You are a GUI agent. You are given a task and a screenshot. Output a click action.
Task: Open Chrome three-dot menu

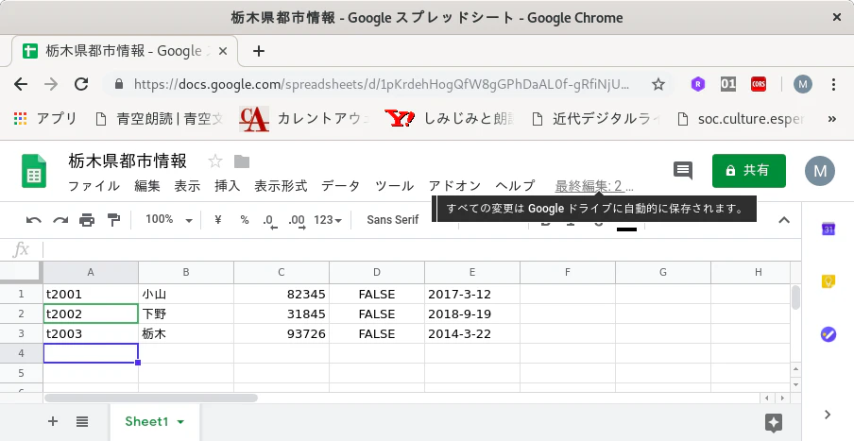tap(833, 84)
